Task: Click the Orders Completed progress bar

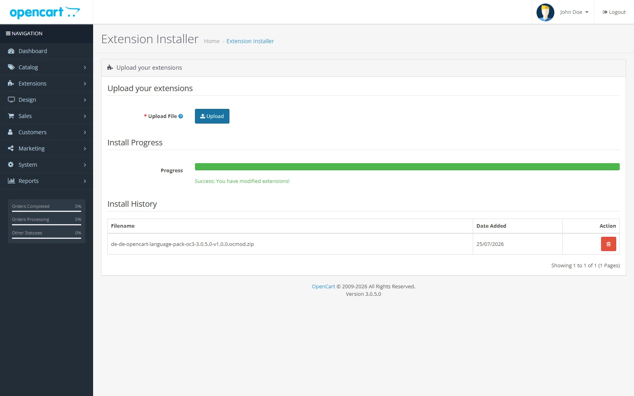Action: pyautogui.click(x=46, y=211)
